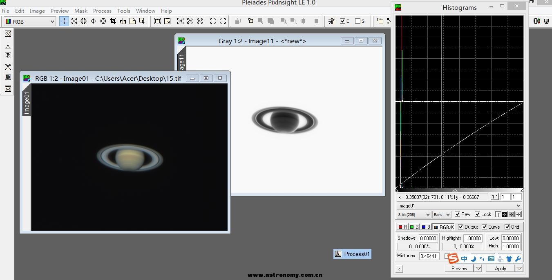Viewport: 552px width, 280px height.
Task: Click the Highlights value input field
Action: [x=473, y=238]
